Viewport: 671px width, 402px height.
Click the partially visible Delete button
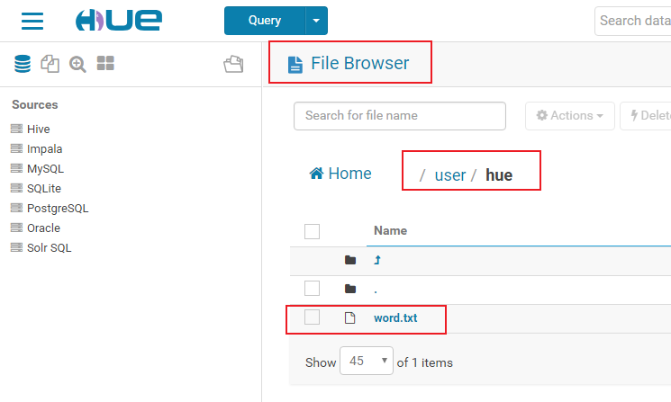coord(646,116)
